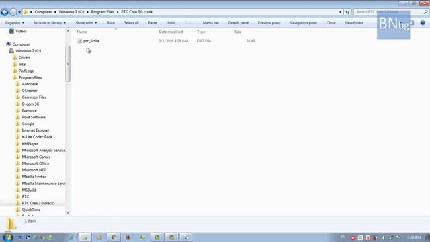The image size is (430, 242).
Task: Click the New folder button
Action: point(354,23)
